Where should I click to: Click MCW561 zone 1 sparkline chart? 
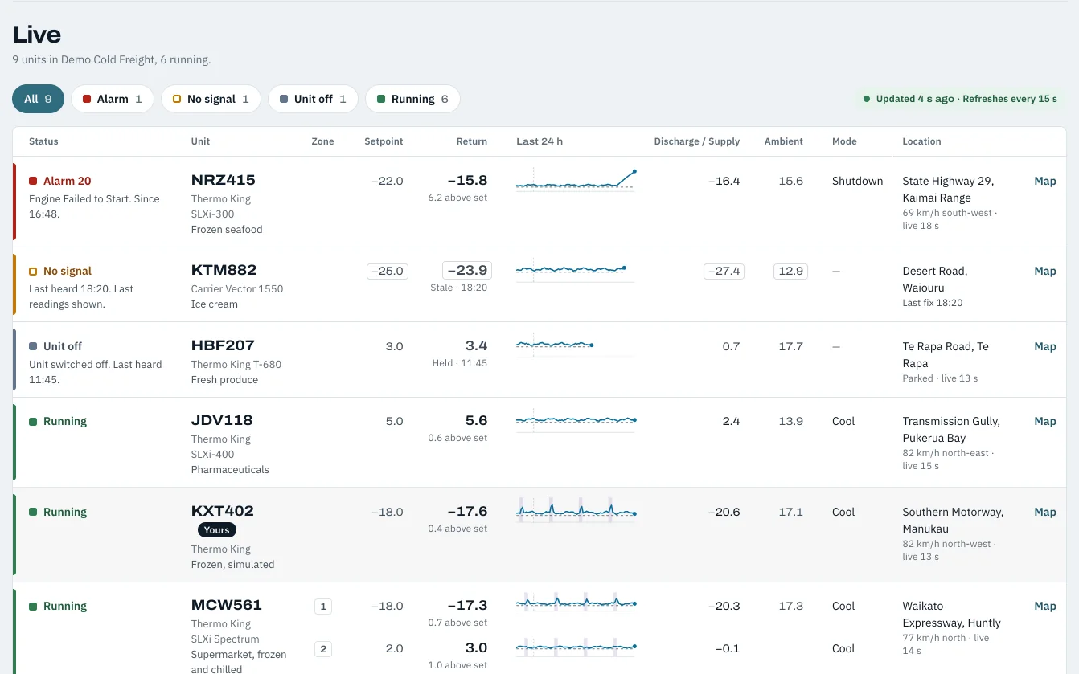click(x=575, y=602)
